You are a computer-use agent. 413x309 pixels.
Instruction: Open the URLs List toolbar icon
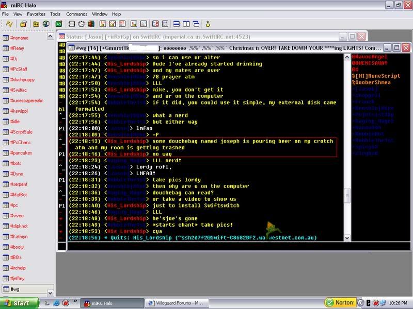click(x=165, y=24)
